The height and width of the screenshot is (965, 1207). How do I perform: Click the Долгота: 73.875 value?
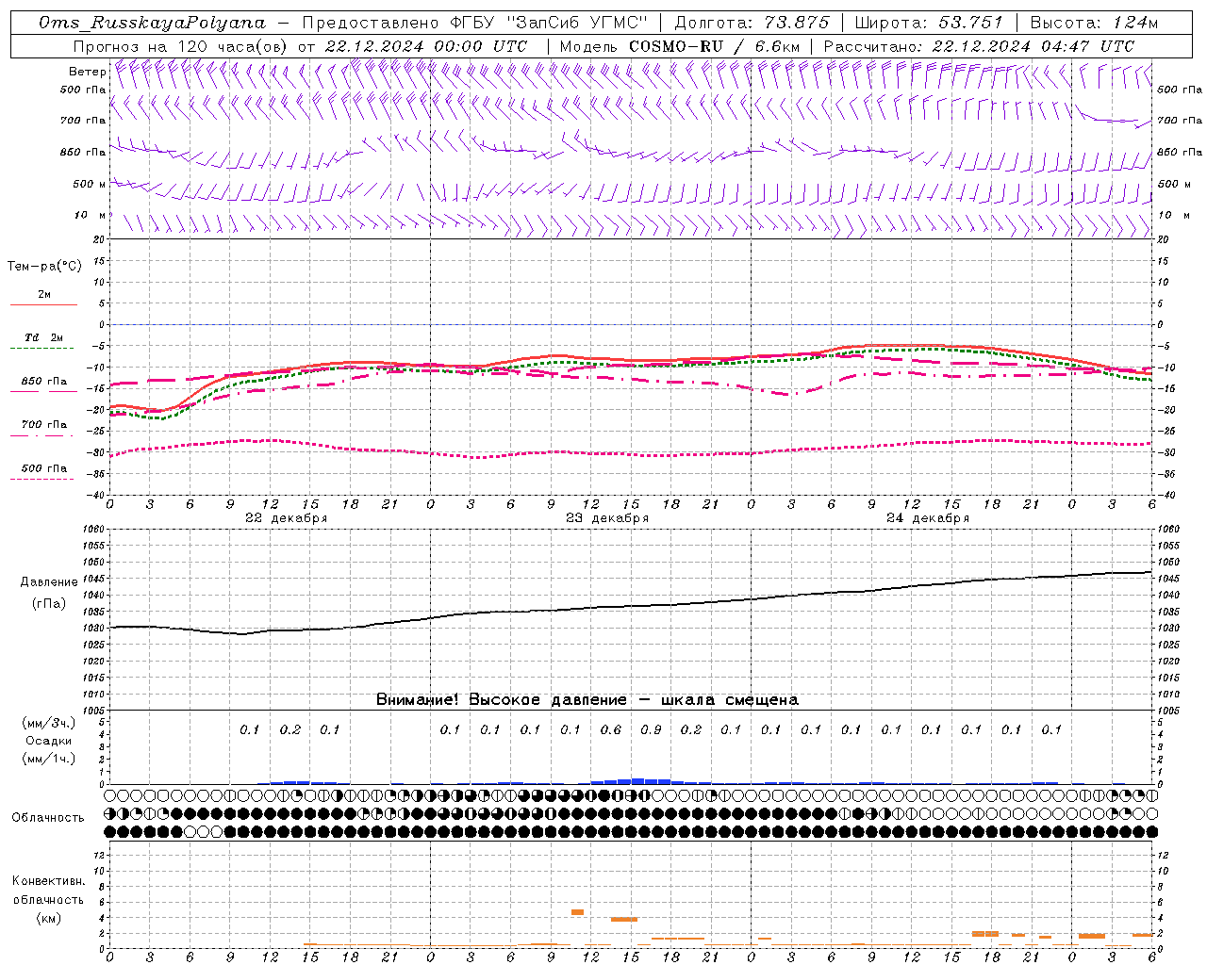[752, 23]
